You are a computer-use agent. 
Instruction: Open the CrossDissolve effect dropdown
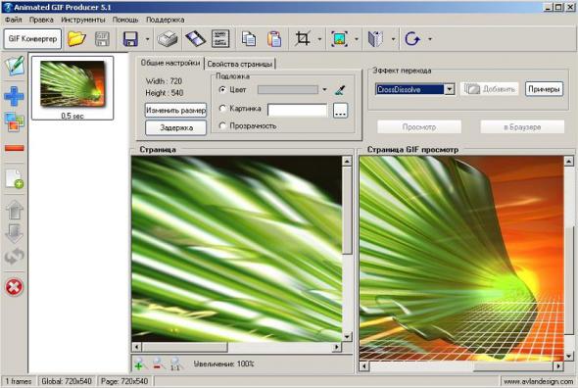point(449,89)
